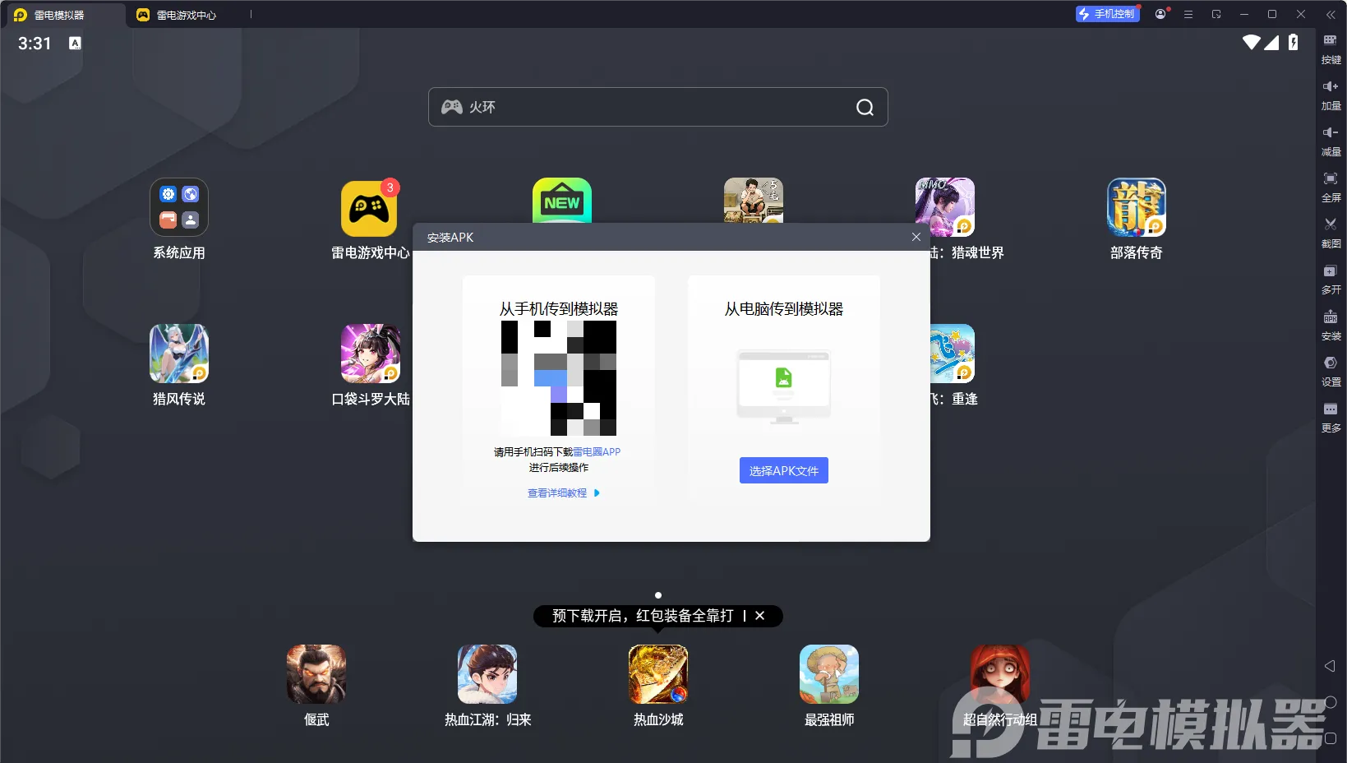Open the 雷电圈APP download link

point(597,451)
